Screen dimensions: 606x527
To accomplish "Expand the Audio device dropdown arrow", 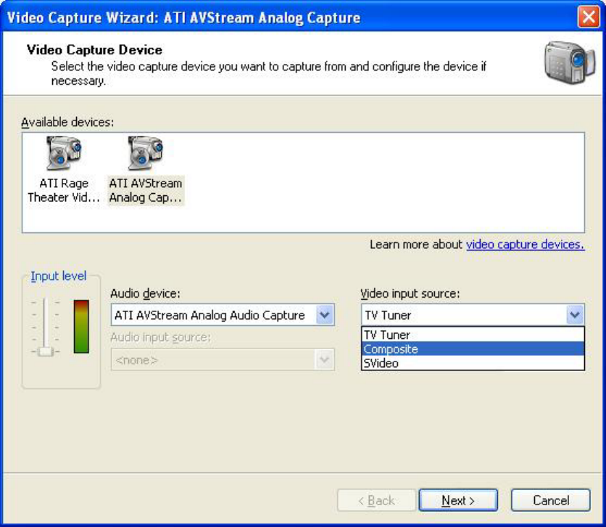I will (x=325, y=315).
